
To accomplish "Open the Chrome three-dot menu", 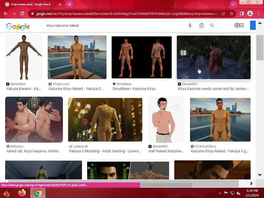I will coord(258,13).
